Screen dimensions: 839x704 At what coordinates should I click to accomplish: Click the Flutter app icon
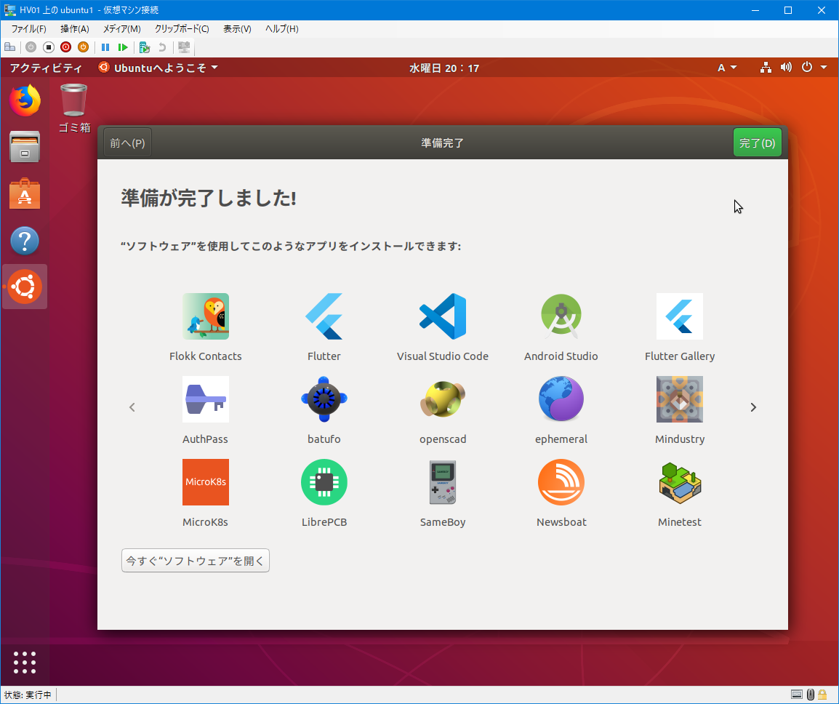(x=324, y=316)
